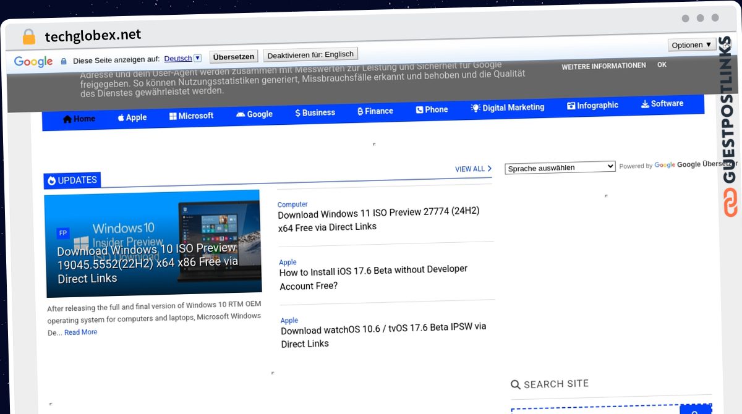
Task: Click the FP badge on the featured image
Action: pos(63,233)
